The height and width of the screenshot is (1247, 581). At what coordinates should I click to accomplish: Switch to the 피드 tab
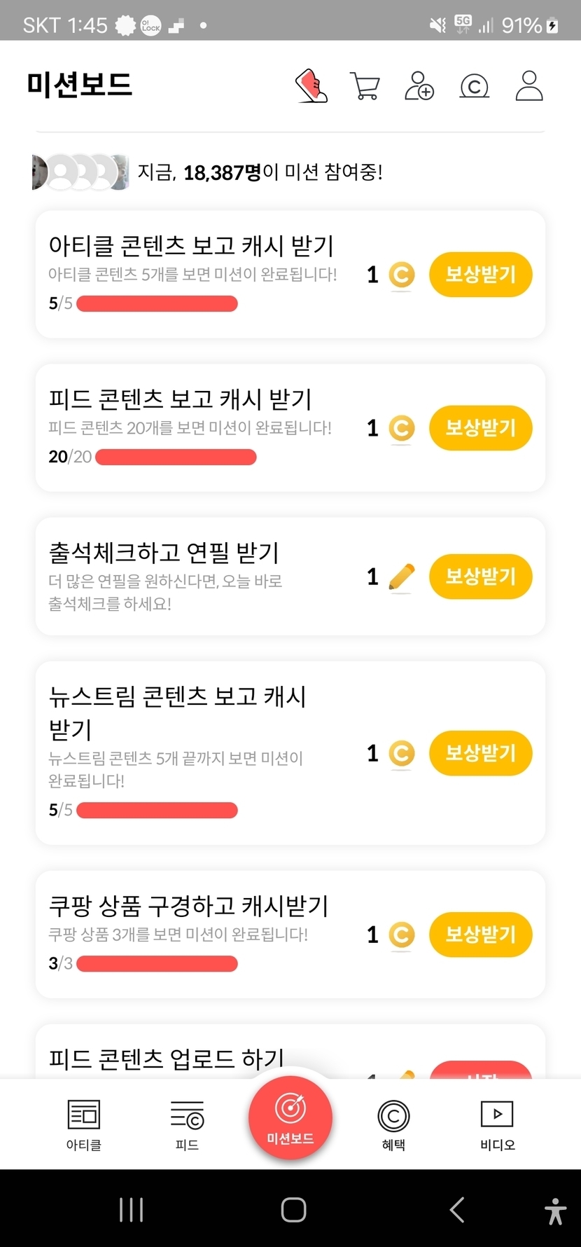188,1124
